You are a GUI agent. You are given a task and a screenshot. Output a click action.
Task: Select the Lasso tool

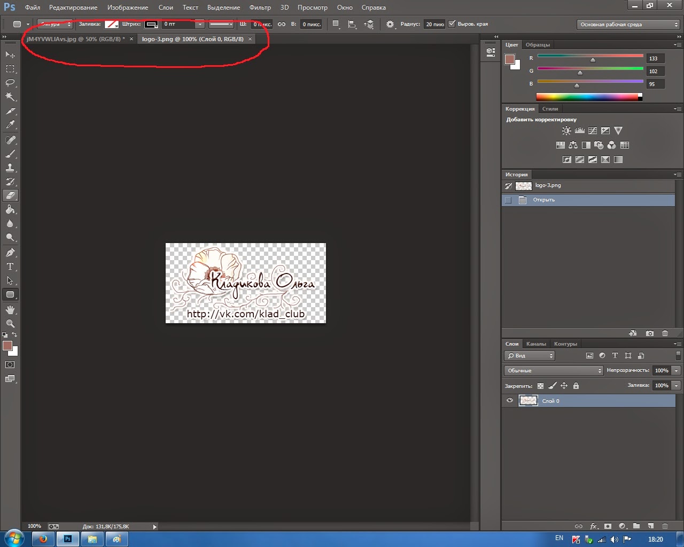tap(10, 83)
